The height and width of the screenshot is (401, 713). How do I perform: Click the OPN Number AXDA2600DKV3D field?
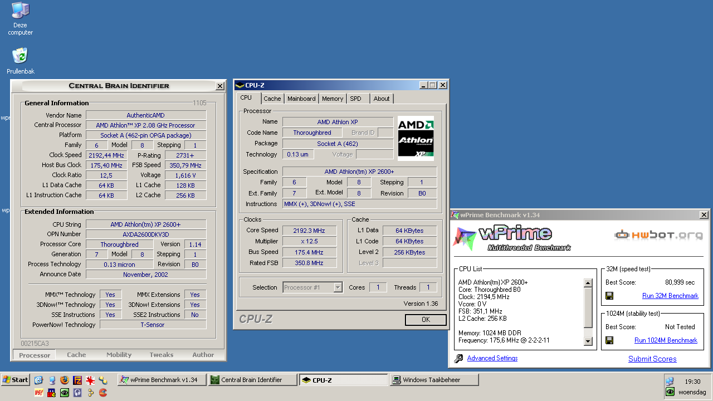(x=146, y=234)
